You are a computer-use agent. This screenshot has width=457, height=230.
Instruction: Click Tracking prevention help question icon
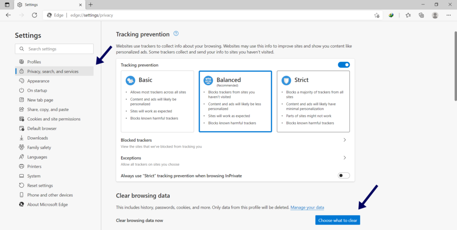pyautogui.click(x=176, y=34)
